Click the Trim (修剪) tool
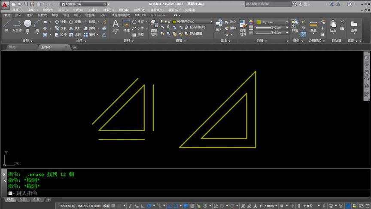The height and width of the screenshot is (209, 371). (x=89, y=22)
